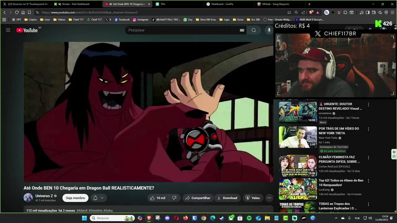Viewport: 397px width, 223px height.
Task: Open the Brave Shields lion icon in address bar
Action: pyautogui.click(x=311, y=12)
